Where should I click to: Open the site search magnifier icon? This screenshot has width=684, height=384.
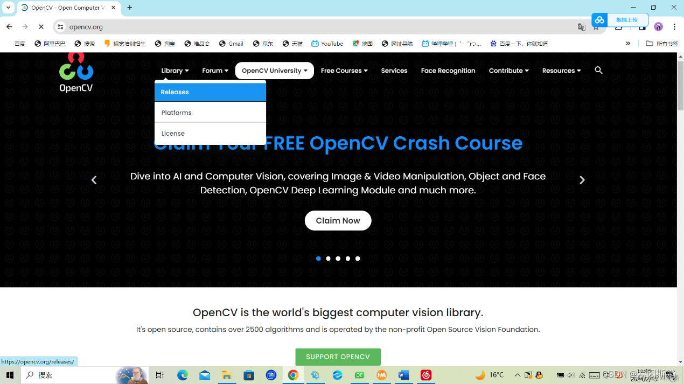(598, 71)
